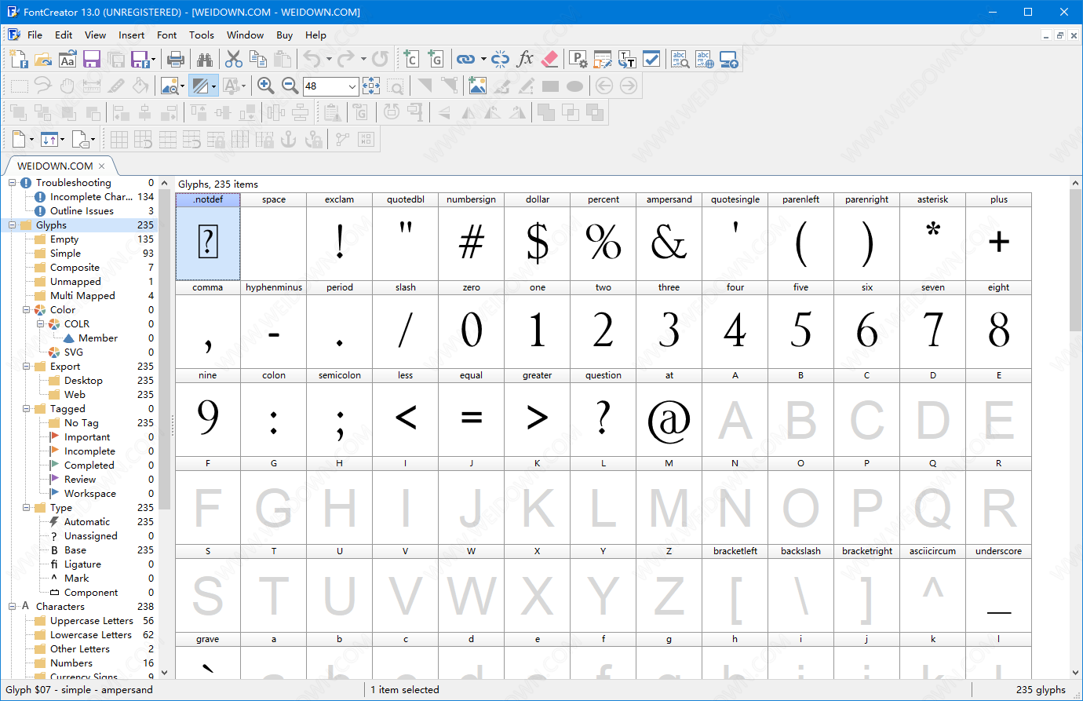Select the Uppercase Letters category

[x=91, y=621]
